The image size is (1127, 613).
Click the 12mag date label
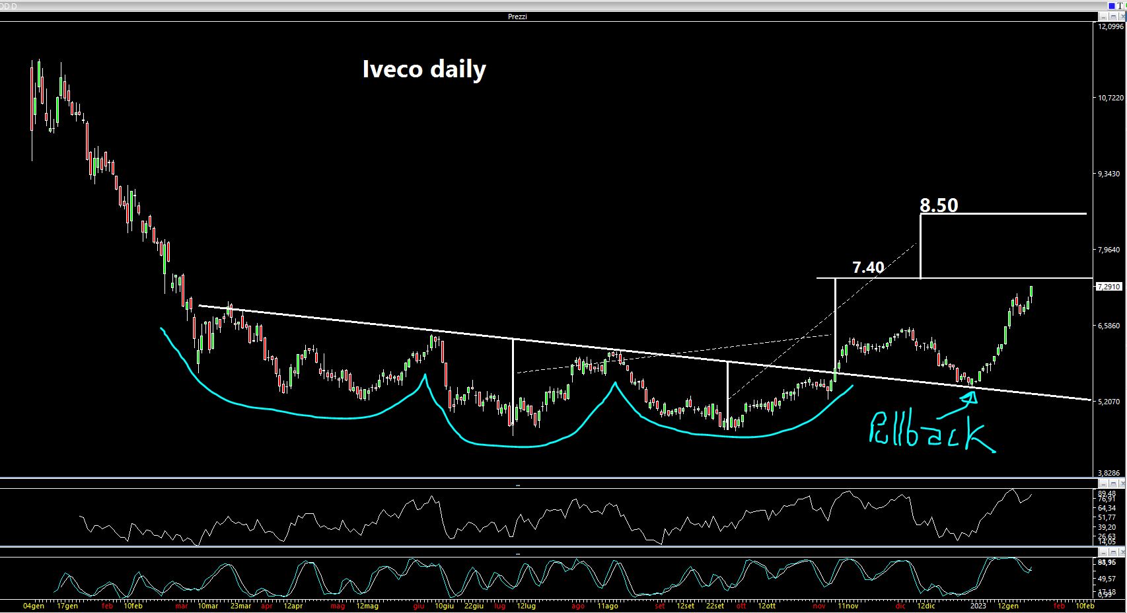coord(367,606)
